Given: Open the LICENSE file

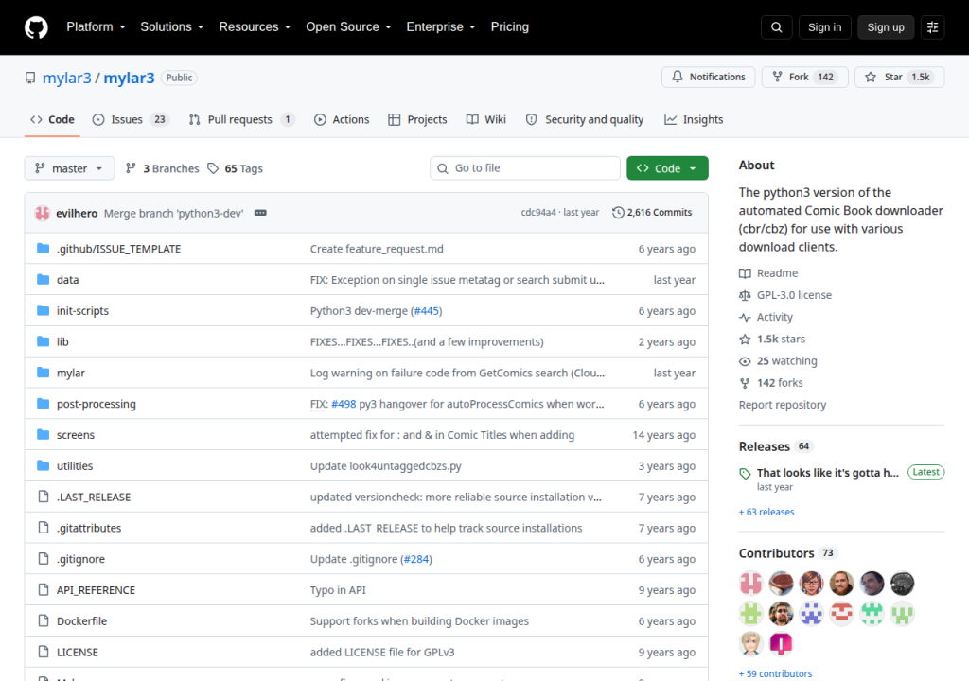Looking at the screenshot, I should (78, 652).
